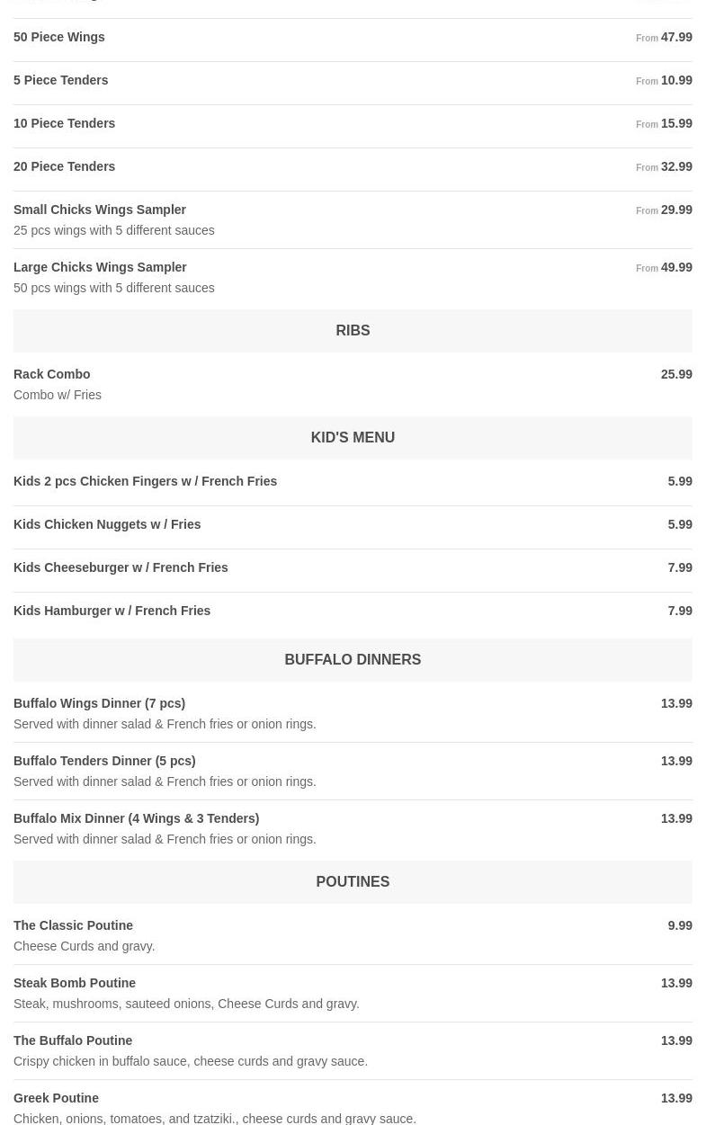Click the 20 Piece Tenders item

pos(65,167)
